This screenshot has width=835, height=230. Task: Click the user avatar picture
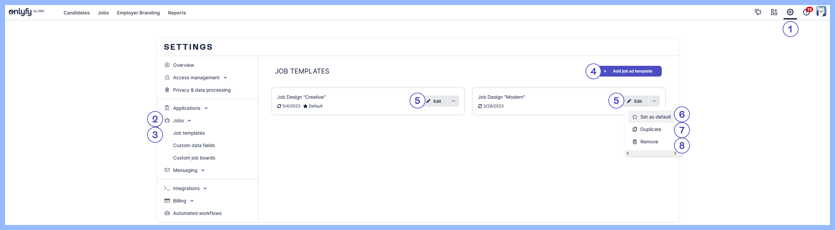click(x=821, y=11)
